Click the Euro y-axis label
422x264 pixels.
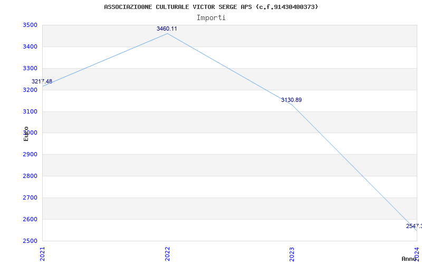pos(26,134)
